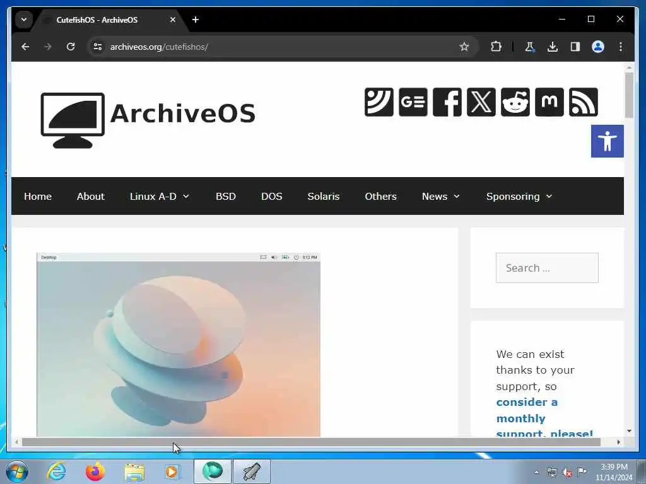Open the Windows Start menu

[17, 471]
